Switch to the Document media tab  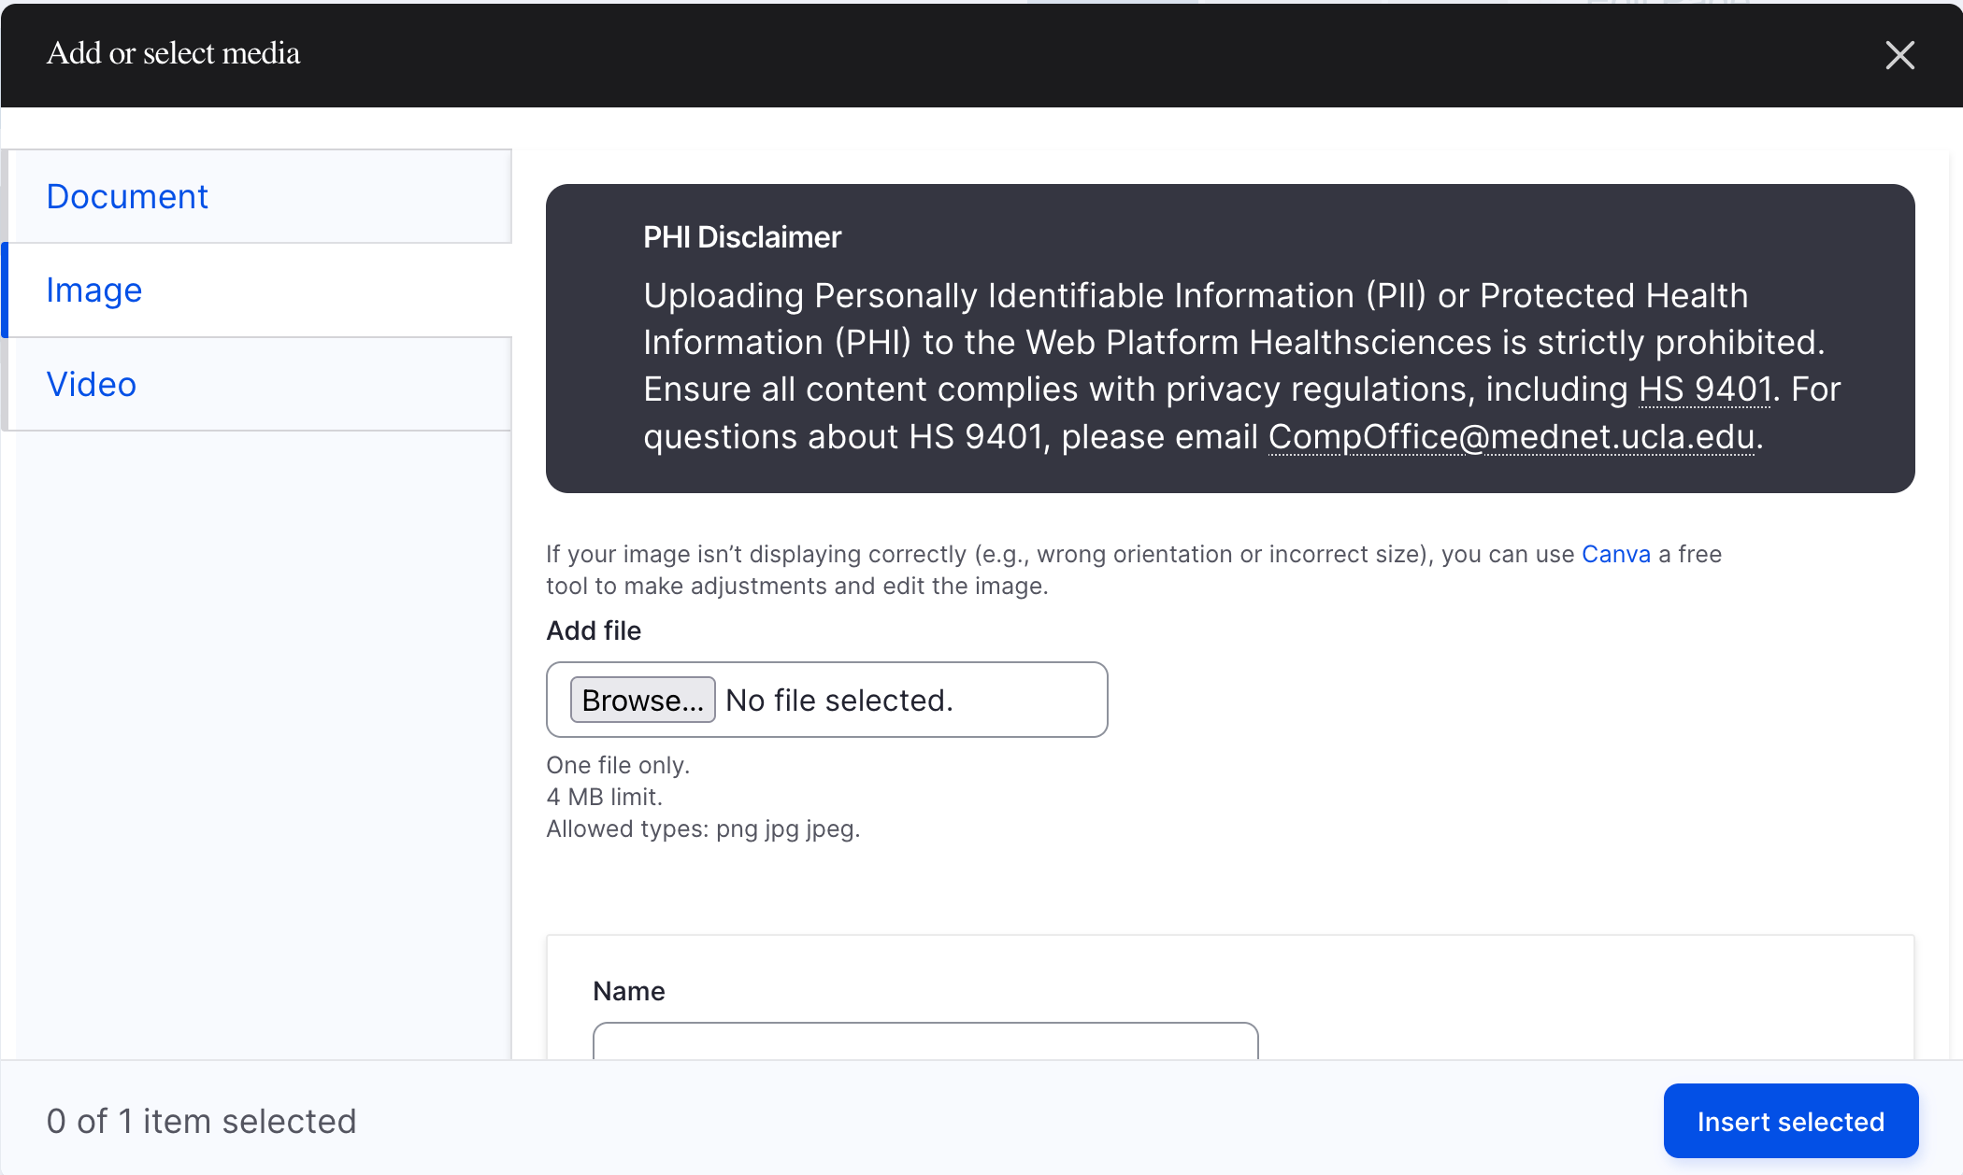click(127, 197)
